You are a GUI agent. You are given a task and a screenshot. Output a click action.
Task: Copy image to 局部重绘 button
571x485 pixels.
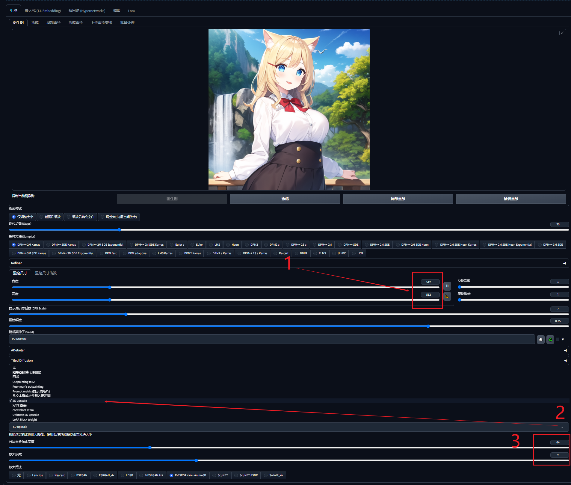(x=398, y=199)
